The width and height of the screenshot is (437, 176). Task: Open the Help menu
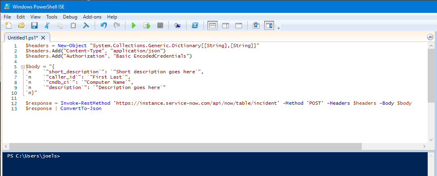tap(112, 17)
